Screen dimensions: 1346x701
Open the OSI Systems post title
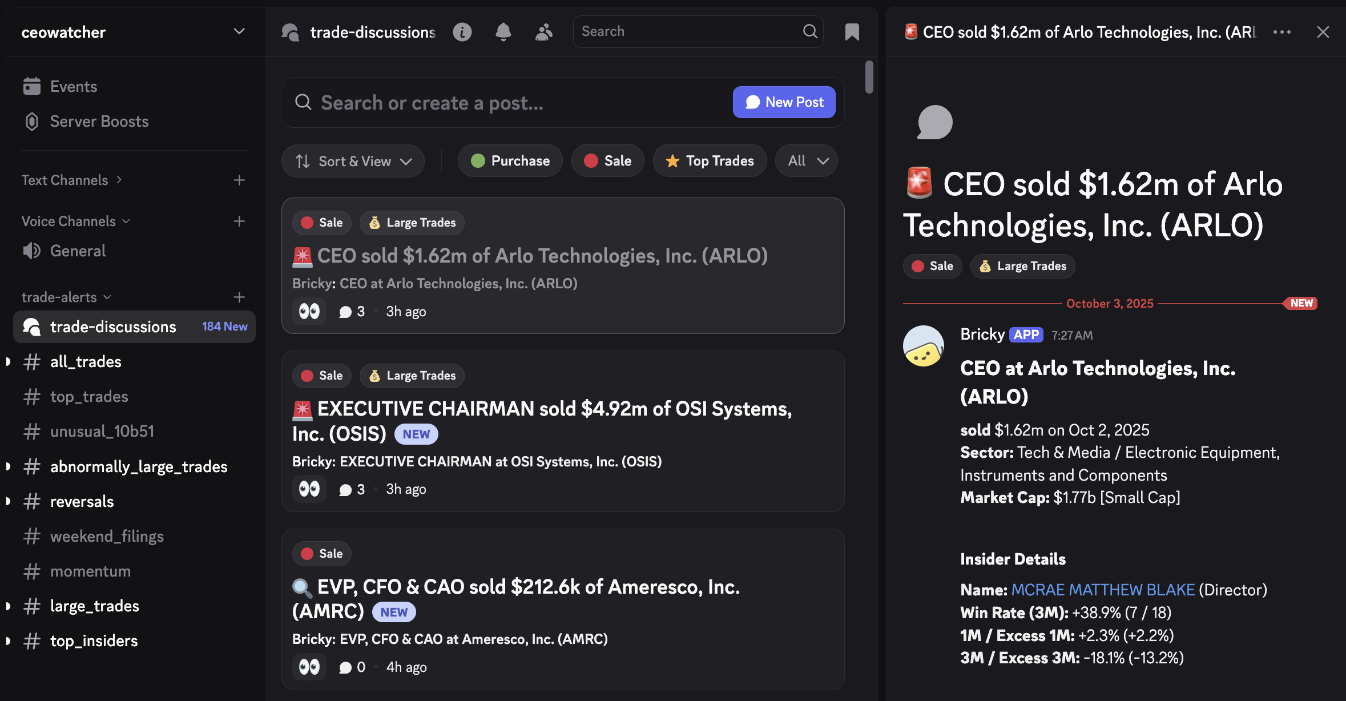[x=542, y=421]
